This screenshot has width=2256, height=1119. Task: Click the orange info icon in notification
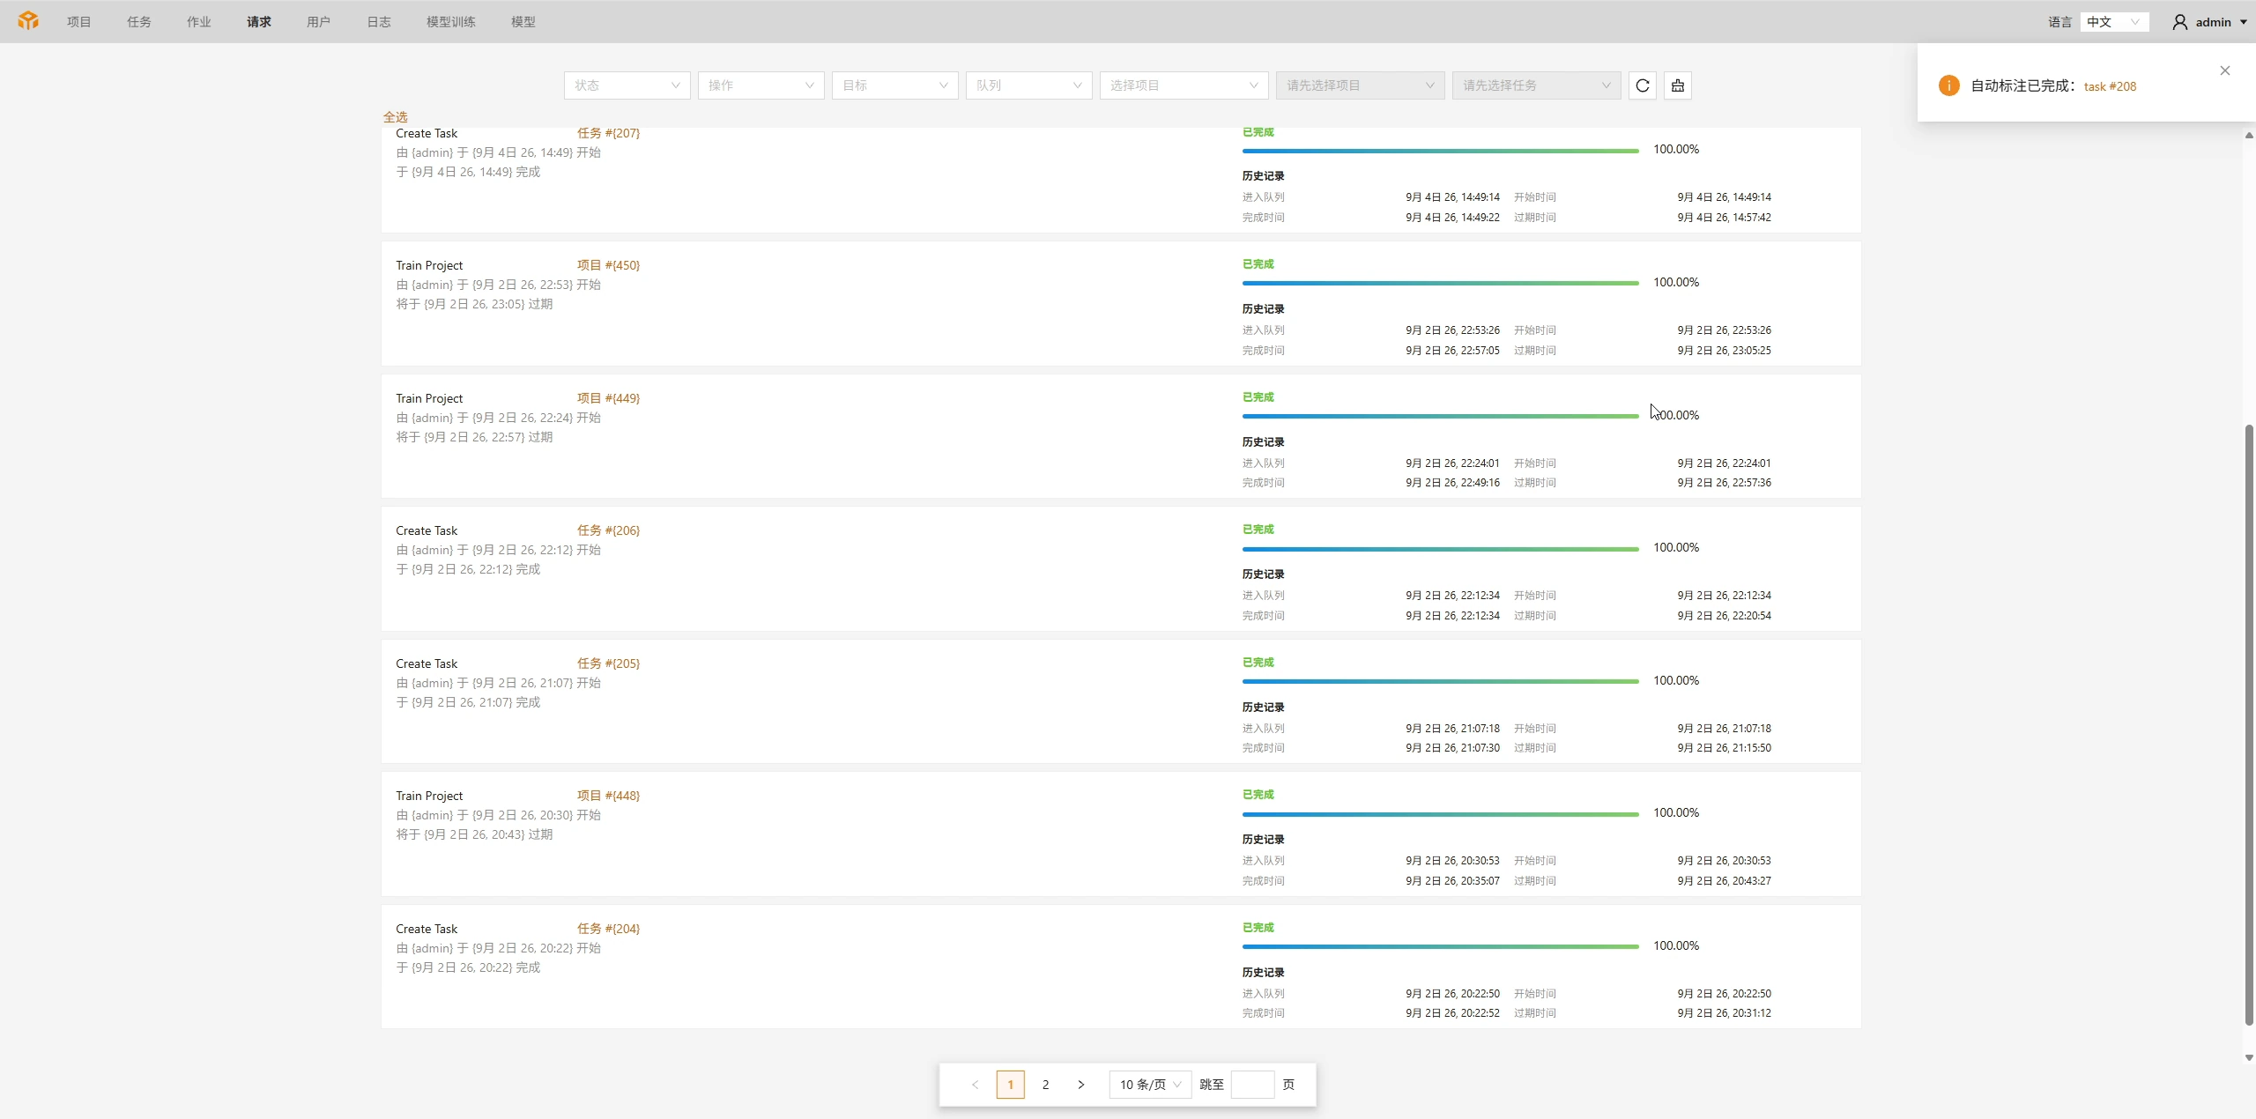point(1948,85)
